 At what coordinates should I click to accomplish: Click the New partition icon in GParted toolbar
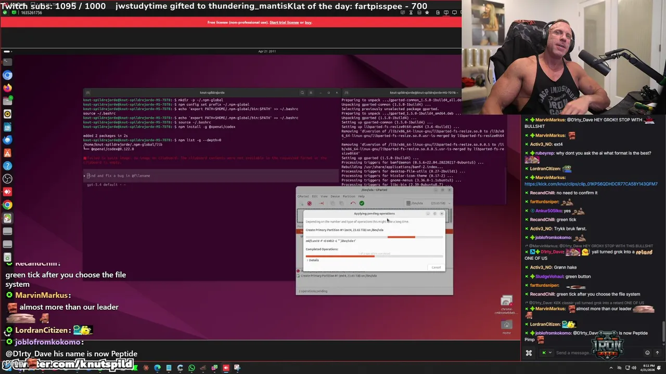(x=301, y=203)
